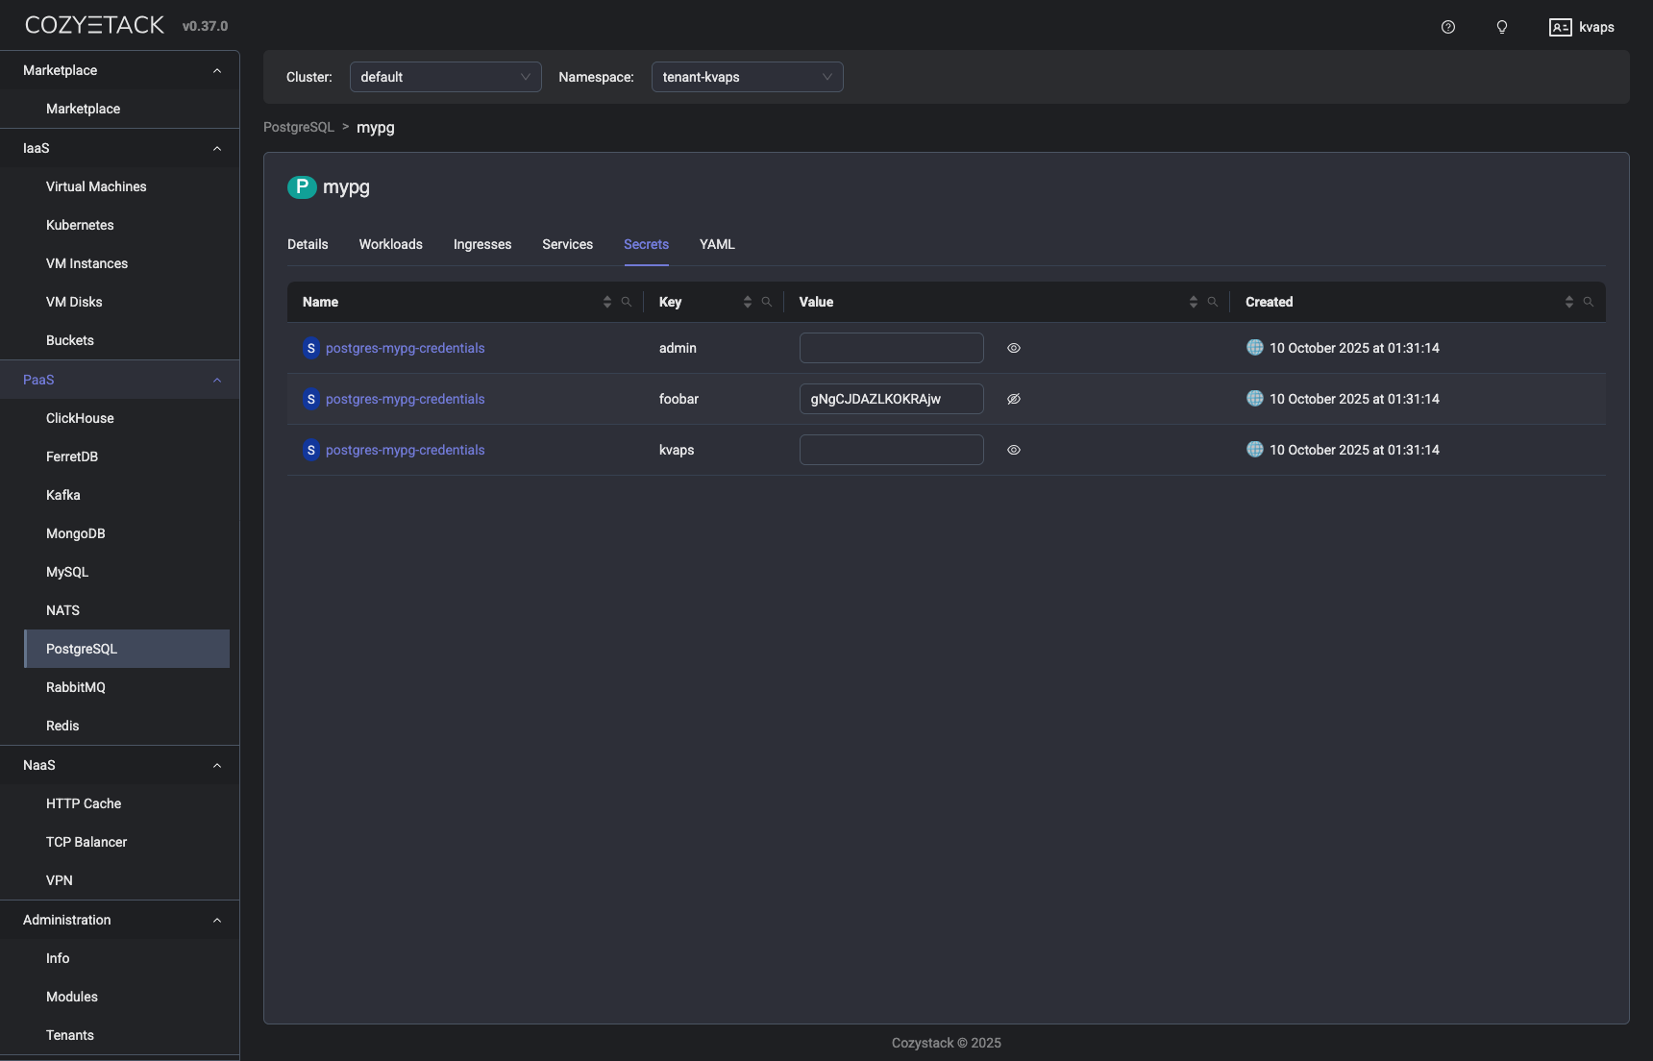
Task: Click the Value input field in the admin row
Action: pos(891,348)
